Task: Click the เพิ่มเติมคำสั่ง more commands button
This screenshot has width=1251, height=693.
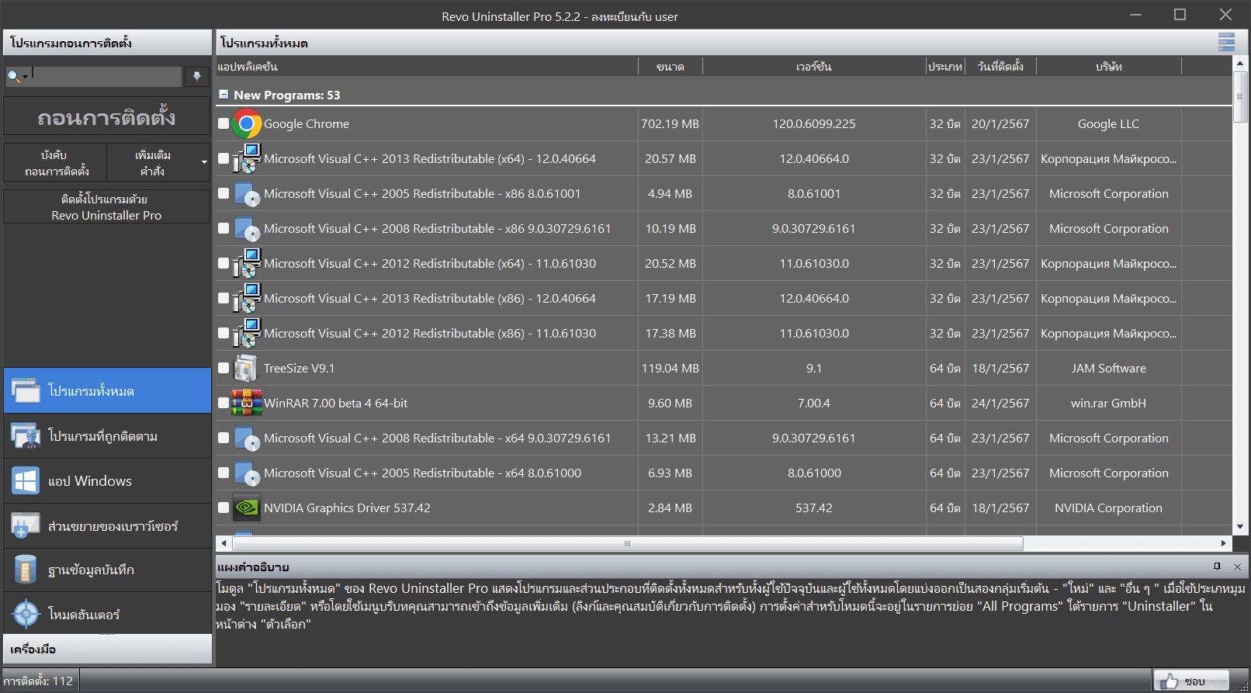Action: (153, 163)
